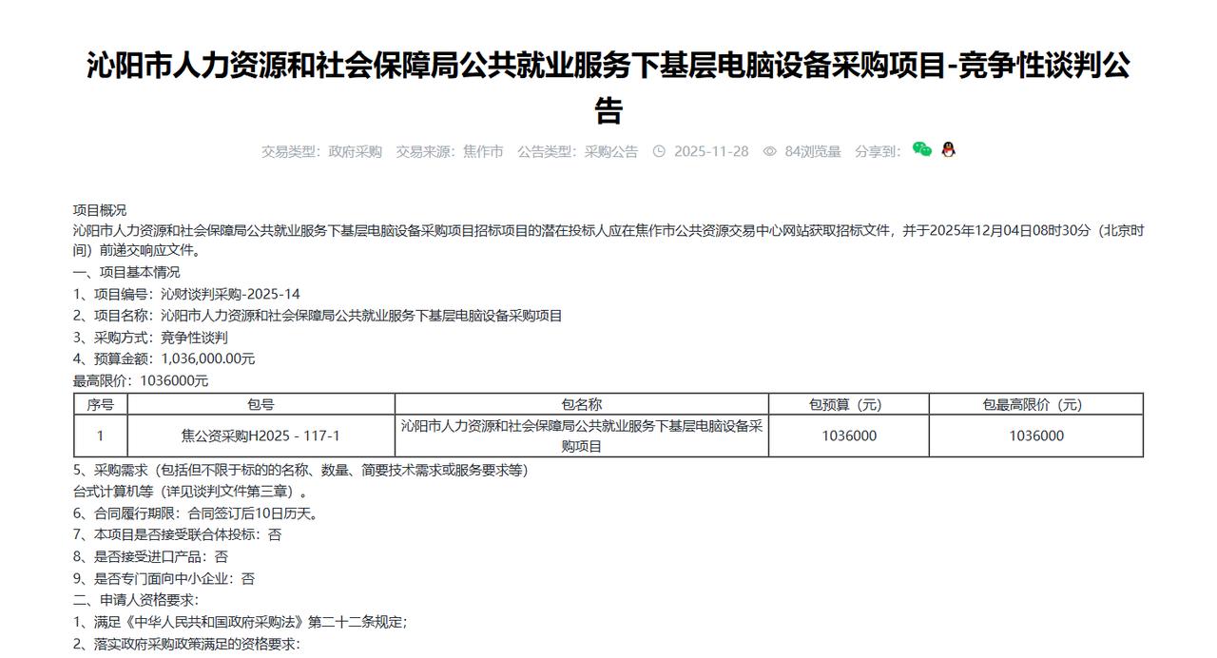
Task: Click 落实政府采购政策 requirement line
Action: [x=186, y=645]
